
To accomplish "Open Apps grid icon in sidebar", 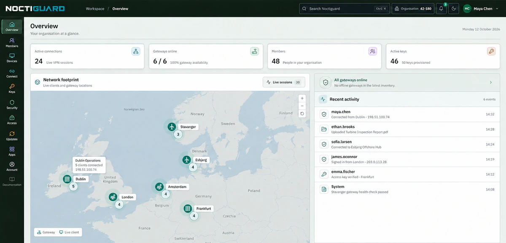I will coord(12,151).
